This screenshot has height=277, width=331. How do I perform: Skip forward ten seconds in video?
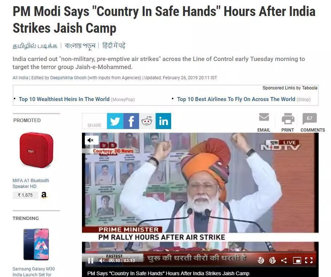click(x=272, y=261)
